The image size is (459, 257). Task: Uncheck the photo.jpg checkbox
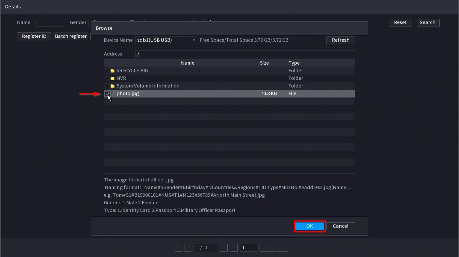[107, 94]
